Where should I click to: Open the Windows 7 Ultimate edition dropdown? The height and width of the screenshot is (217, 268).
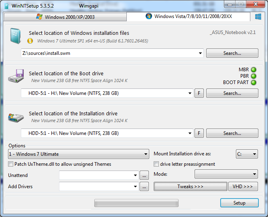tap(79, 154)
